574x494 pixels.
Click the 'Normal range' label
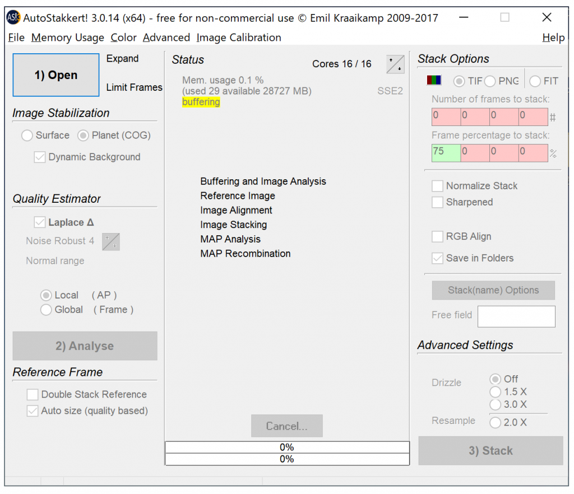click(55, 260)
